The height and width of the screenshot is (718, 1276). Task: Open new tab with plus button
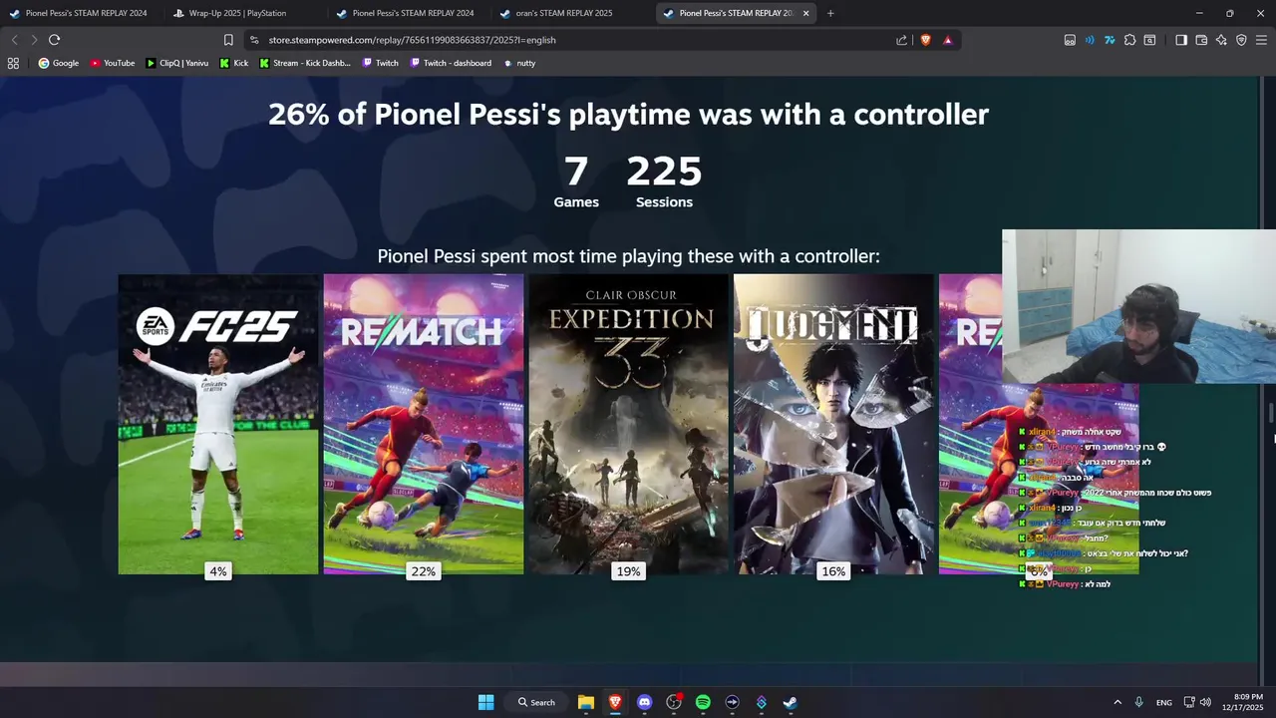[830, 13]
